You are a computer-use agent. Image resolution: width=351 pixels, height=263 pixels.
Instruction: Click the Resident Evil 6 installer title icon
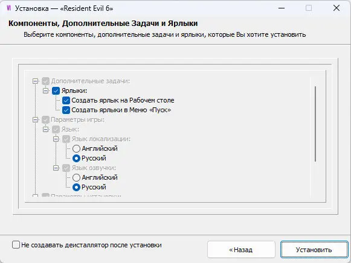pyautogui.click(x=8, y=8)
